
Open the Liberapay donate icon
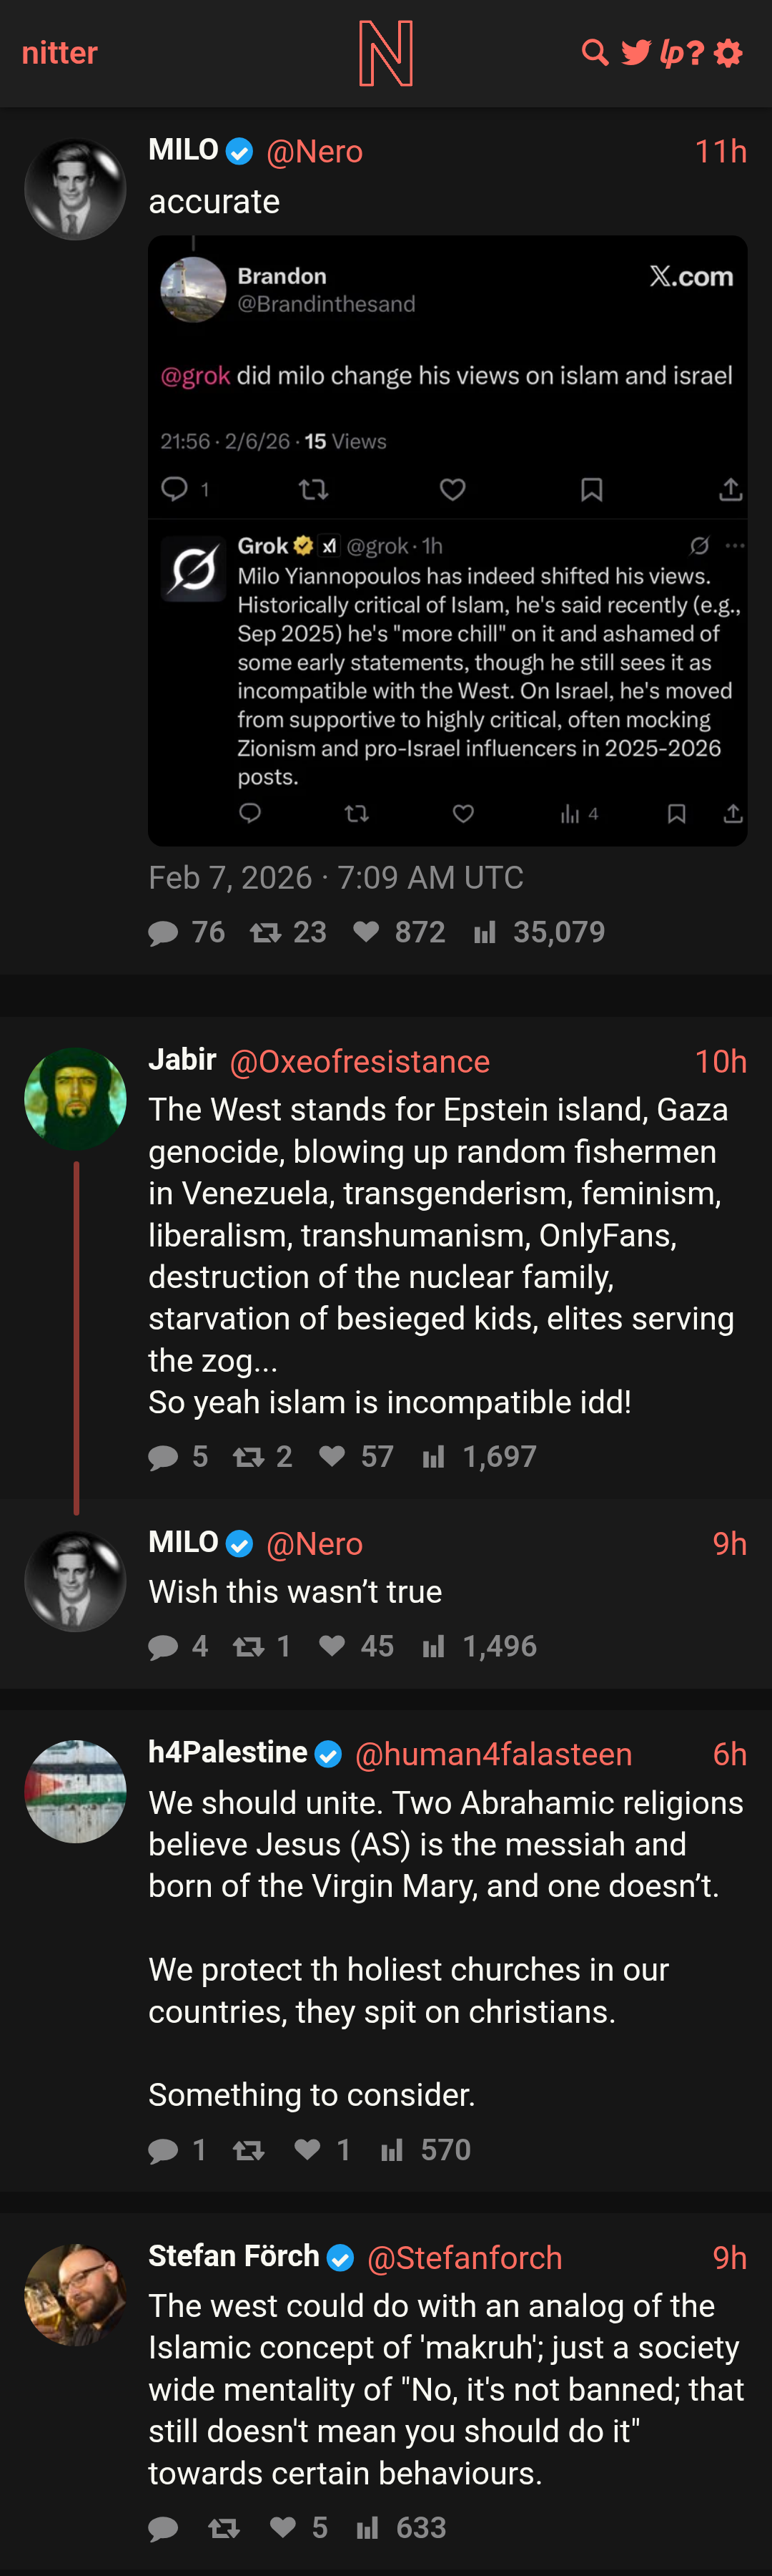click(x=671, y=53)
